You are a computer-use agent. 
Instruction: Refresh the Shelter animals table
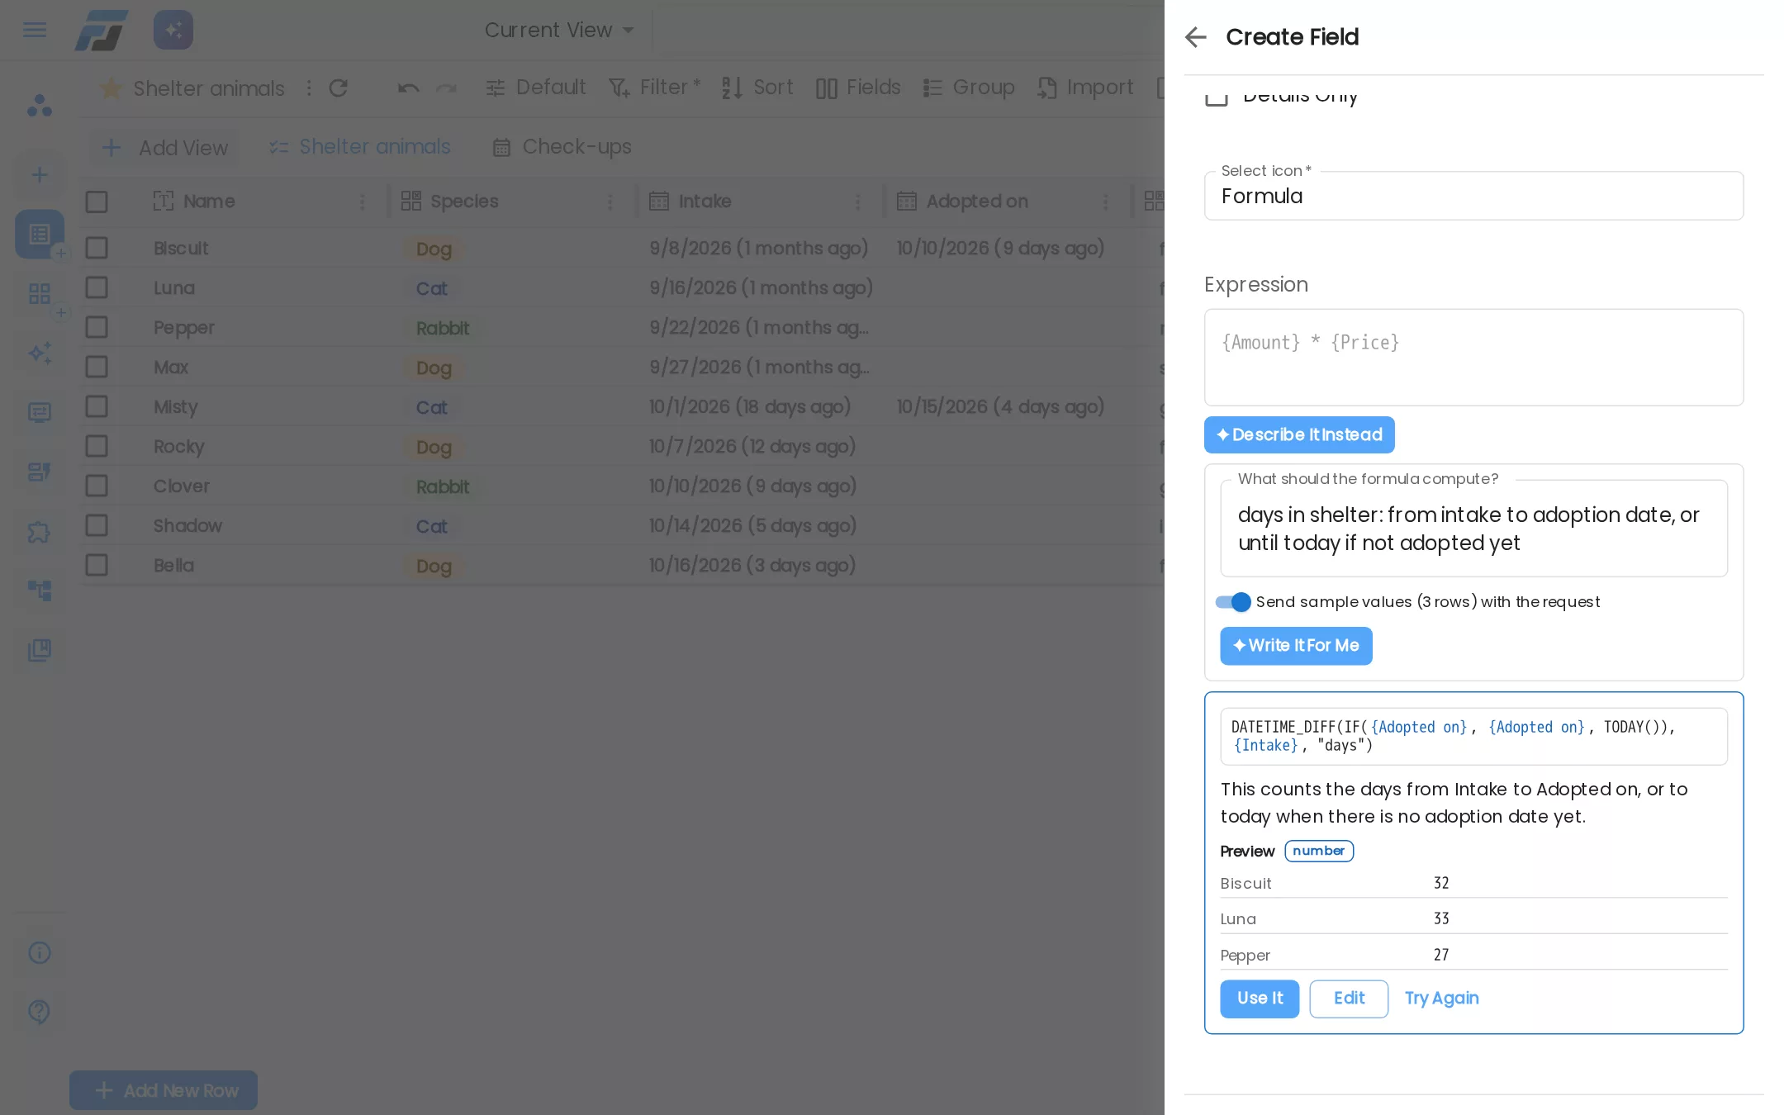[x=339, y=88]
